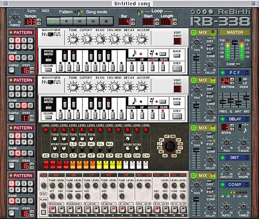Click the Fast Forward transport button
The height and width of the screenshot is (219, 259).
pyautogui.click(x=93, y=21)
